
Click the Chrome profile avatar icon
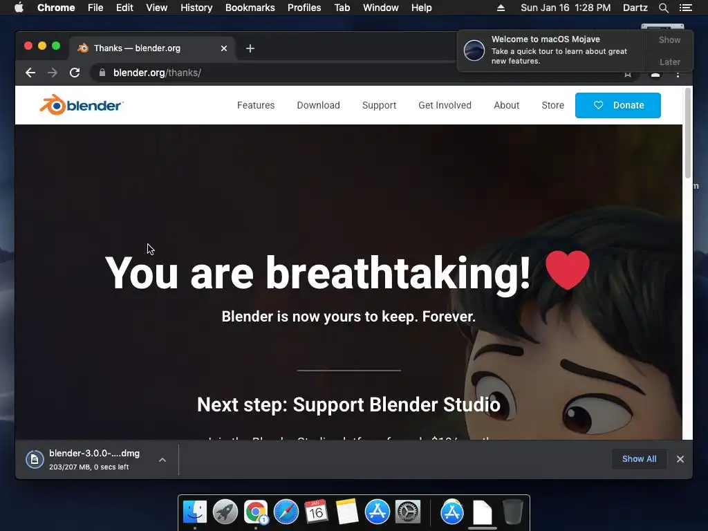click(655, 75)
